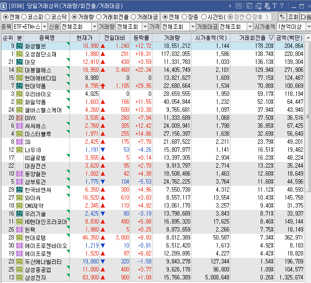Click the window number 1 icon in title bar
311x283 pixels.
[x=4, y=6]
